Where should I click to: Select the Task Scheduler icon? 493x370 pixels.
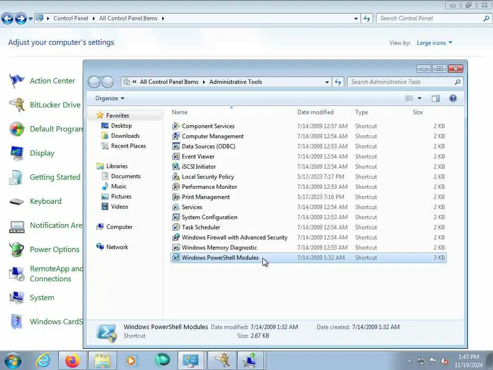click(176, 227)
